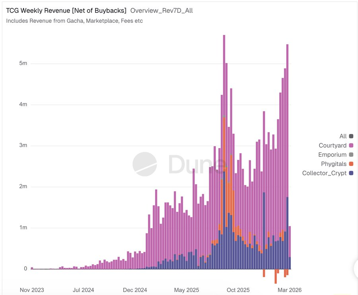Click the purple Collector_Crypt legend dot
358x295 pixels.
click(351, 173)
